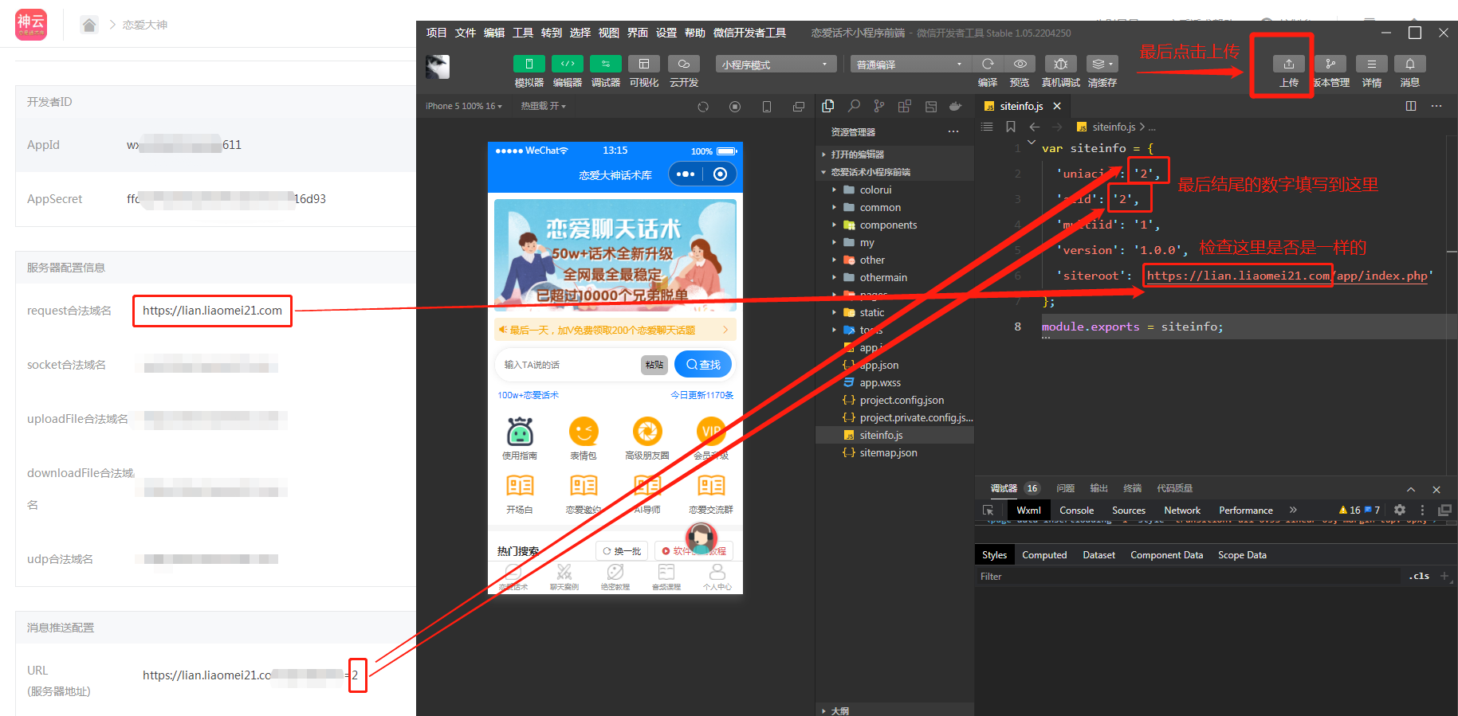Screen dimensions: 1458x716
Task: Open the 热重载 hot reload dropdown
Action: click(x=543, y=106)
